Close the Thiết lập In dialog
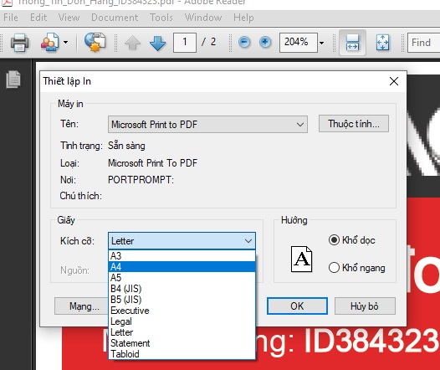This screenshot has width=440, height=370. coord(394,81)
